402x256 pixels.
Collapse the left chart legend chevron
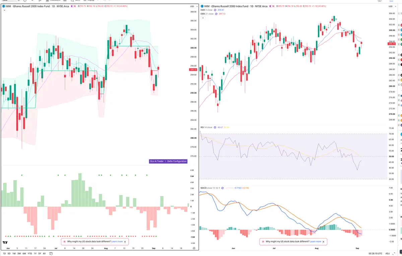4,10
